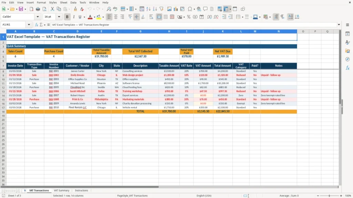The width and height of the screenshot is (353, 198).
Task: Run the spelling check
Action: [115, 9]
